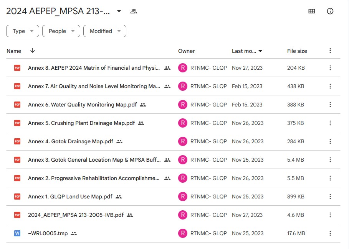
Task: Click the RTNMC-GLQP owner avatar for Annex 6
Action: 182,105
